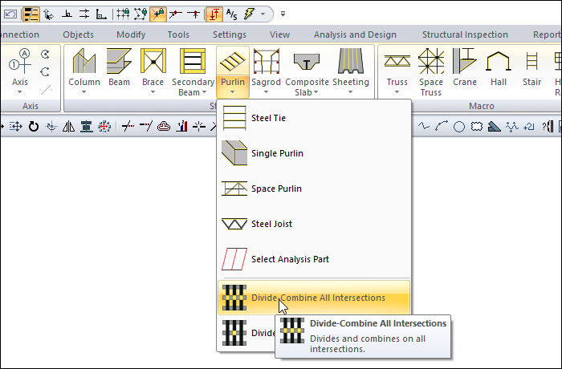
Task: Click Divide-Combine All Intersections menu item
Action: coord(314,298)
